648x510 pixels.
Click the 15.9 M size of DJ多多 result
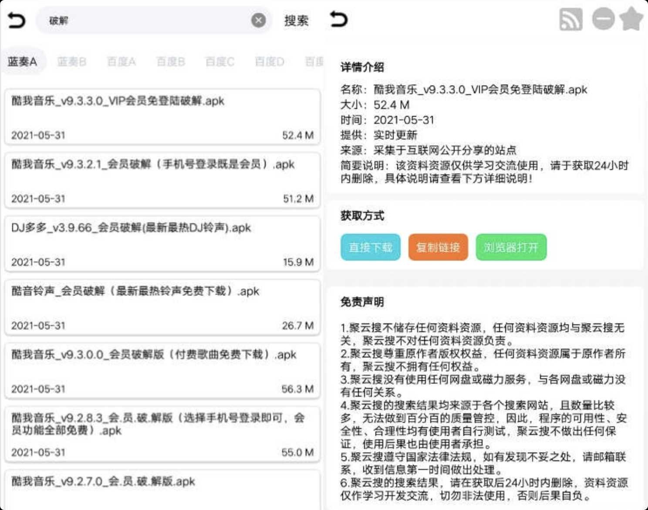(298, 262)
